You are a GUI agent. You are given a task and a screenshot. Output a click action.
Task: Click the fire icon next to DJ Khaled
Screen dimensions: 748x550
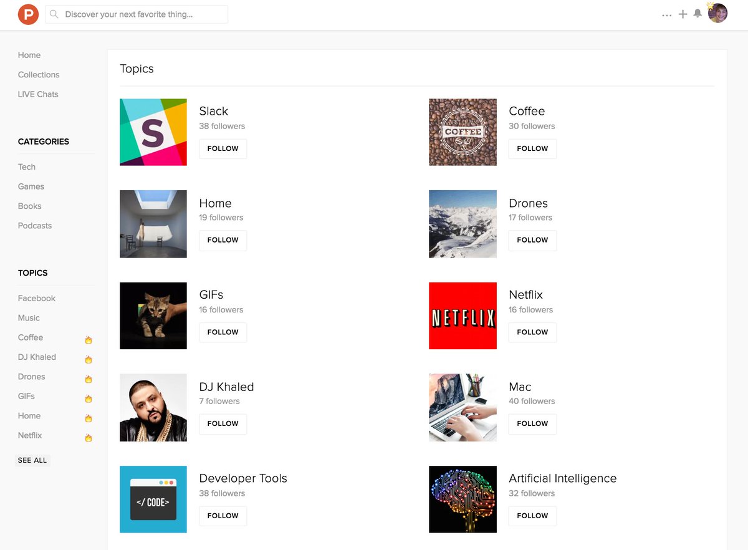[89, 359]
